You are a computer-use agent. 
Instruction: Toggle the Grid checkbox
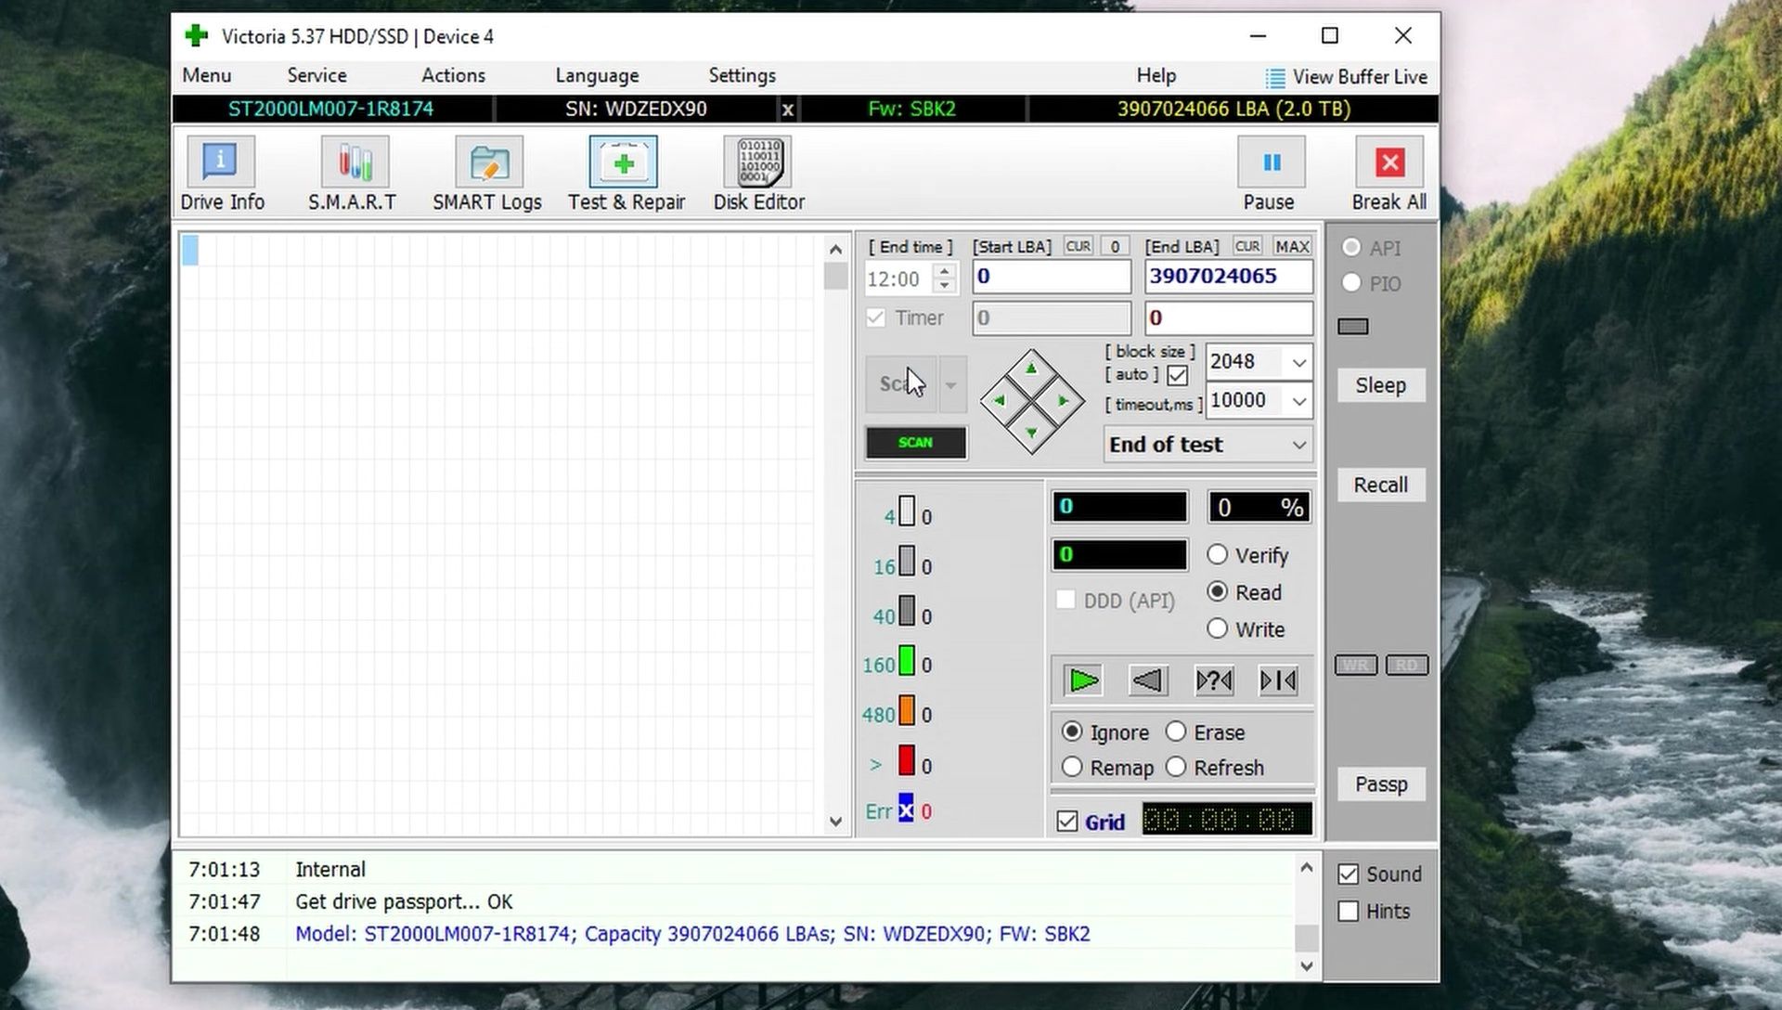(1067, 822)
